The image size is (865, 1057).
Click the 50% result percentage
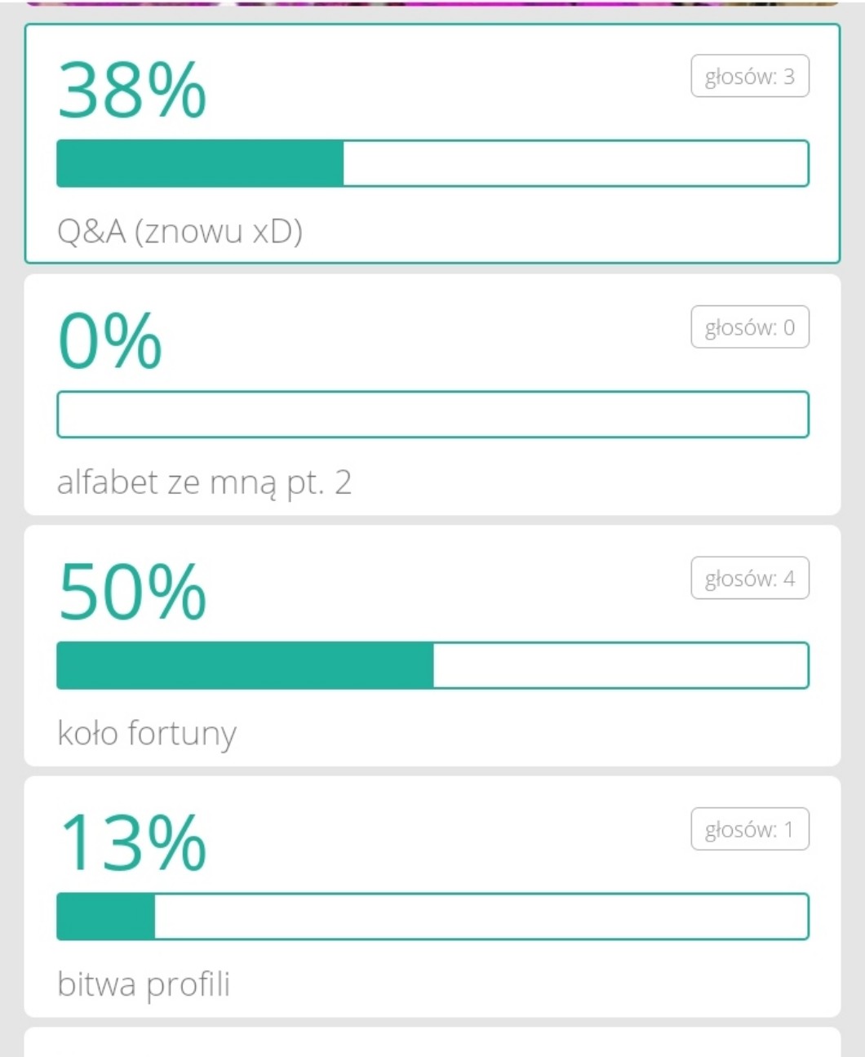(x=131, y=592)
